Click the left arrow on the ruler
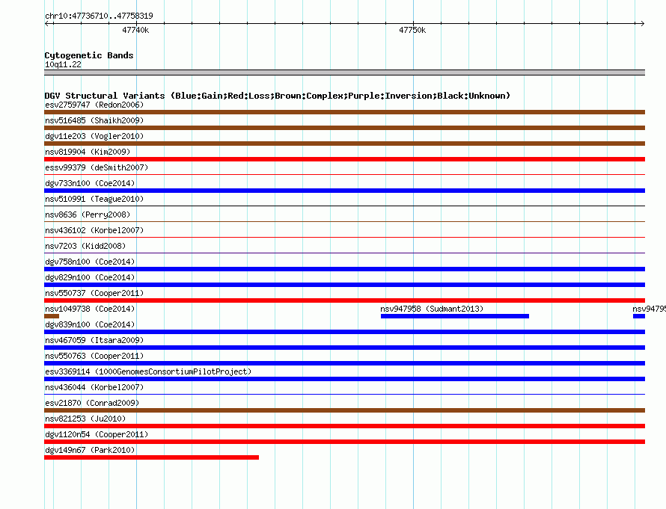Viewport: 666px width, 509px height. 48,24
